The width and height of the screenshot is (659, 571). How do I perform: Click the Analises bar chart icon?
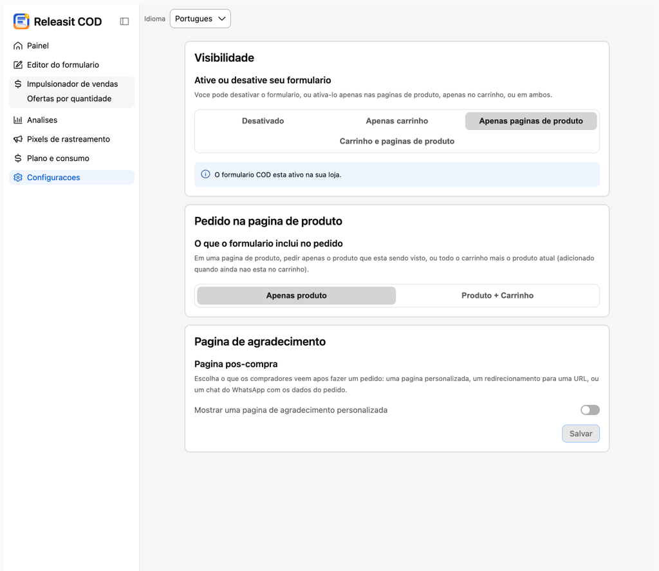[x=17, y=120]
